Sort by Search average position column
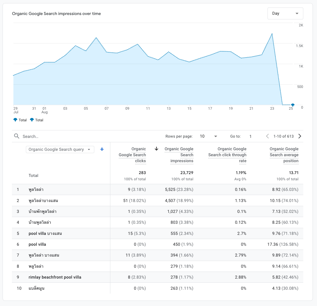This screenshot has width=317, height=306. point(284,155)
